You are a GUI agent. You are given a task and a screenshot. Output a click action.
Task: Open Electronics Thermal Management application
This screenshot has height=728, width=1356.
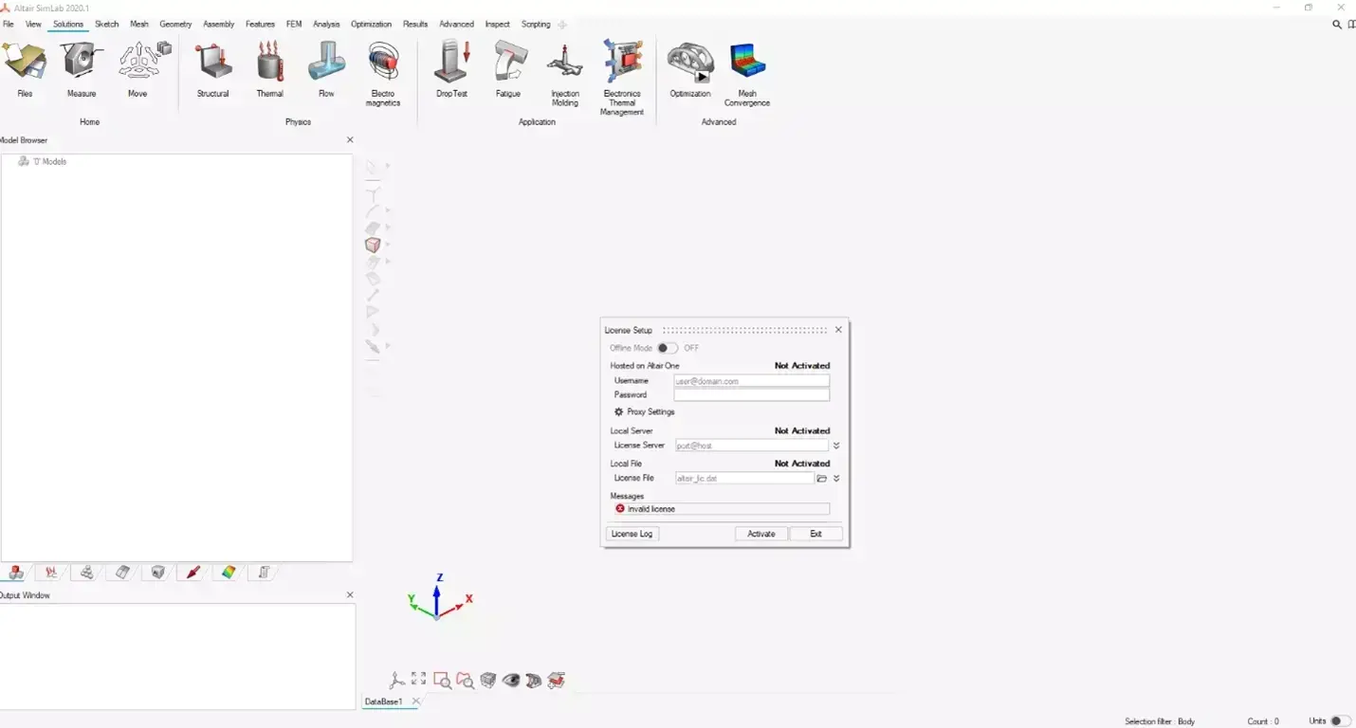[x=622, y=78]
